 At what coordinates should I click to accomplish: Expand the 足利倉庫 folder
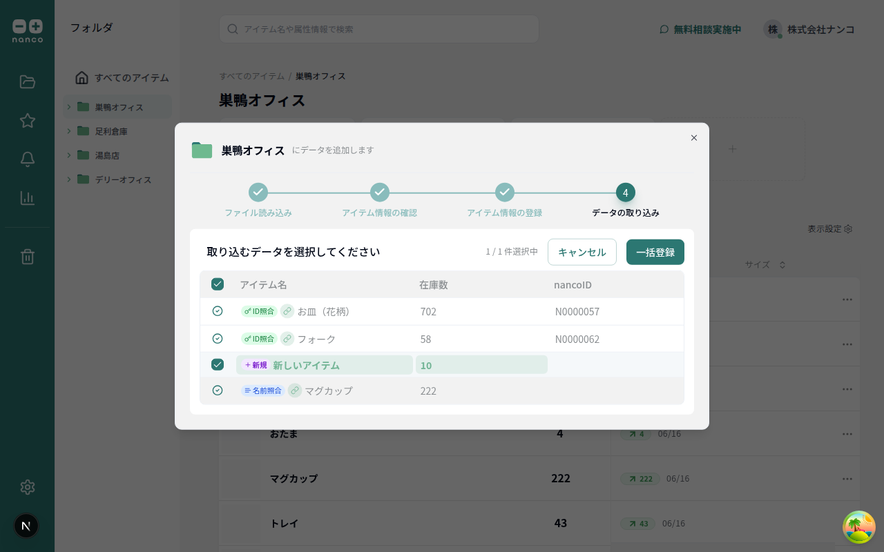click(68, 130)
